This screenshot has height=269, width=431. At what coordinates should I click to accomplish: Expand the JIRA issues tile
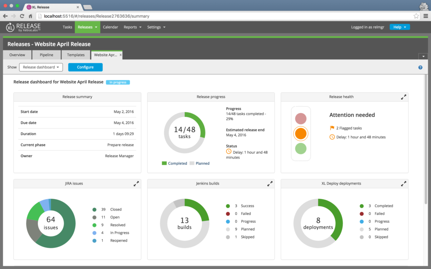click(x=136, y=184)
